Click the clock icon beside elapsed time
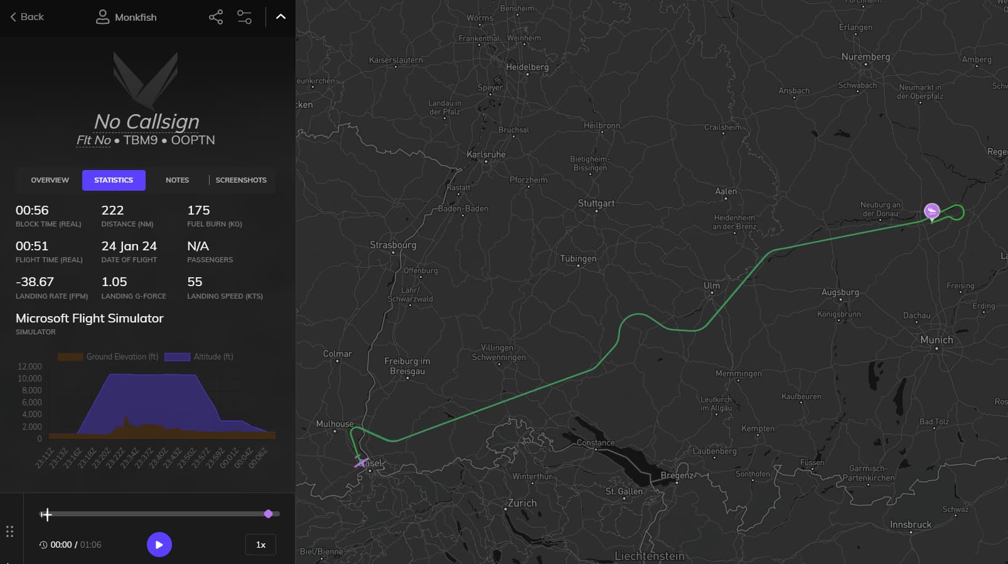This screenshot has height=564, width=1008. (x=43, y=545)
